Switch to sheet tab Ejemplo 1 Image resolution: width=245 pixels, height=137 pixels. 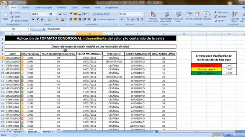20,132
